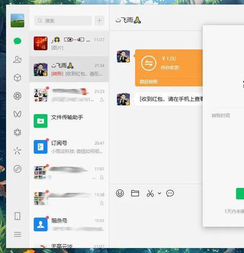The width and height of the screenshot is (244, 253).
Task: Click the search box
Action: [x=63, y=21]
